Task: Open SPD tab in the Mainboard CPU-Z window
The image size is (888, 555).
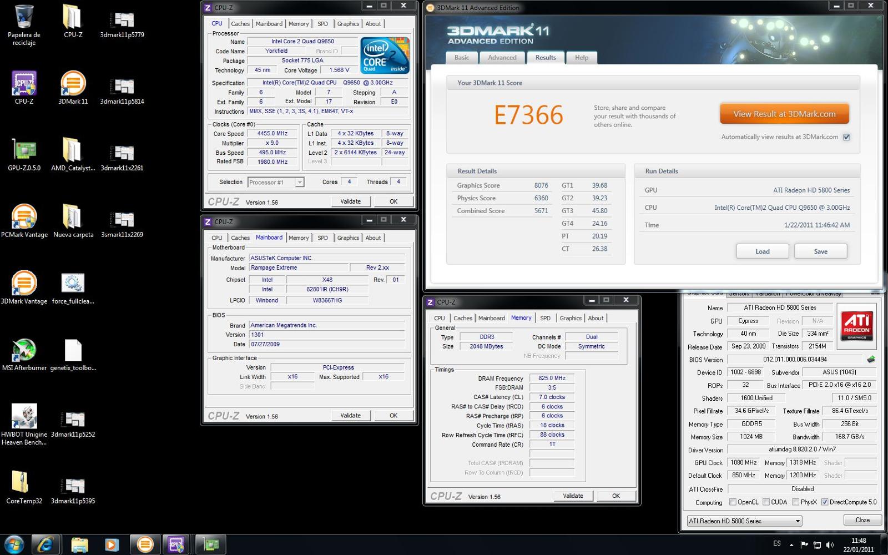Action: click(x=322, y=238)
